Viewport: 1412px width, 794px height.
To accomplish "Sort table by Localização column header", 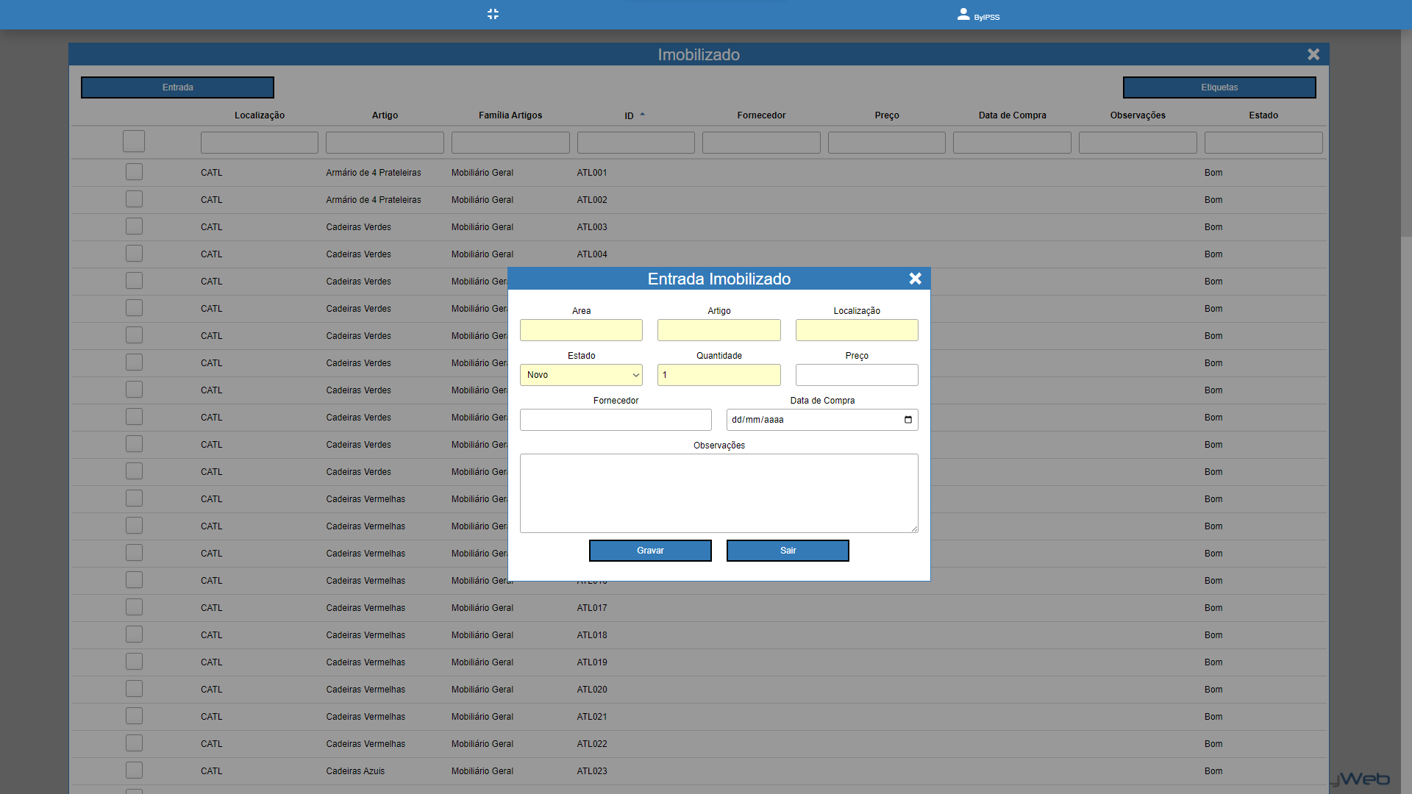I will (259, 115).
